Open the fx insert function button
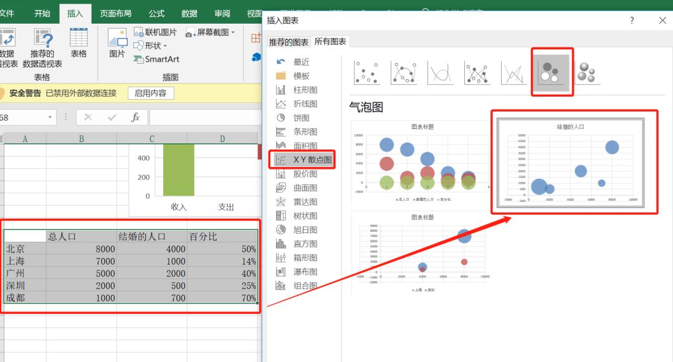 [x=135, y=117]
